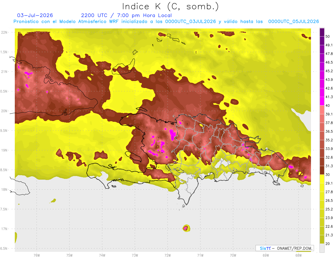Click legend value "23.9"
Screen dimensions: 335x259
[x=329, y=218]
